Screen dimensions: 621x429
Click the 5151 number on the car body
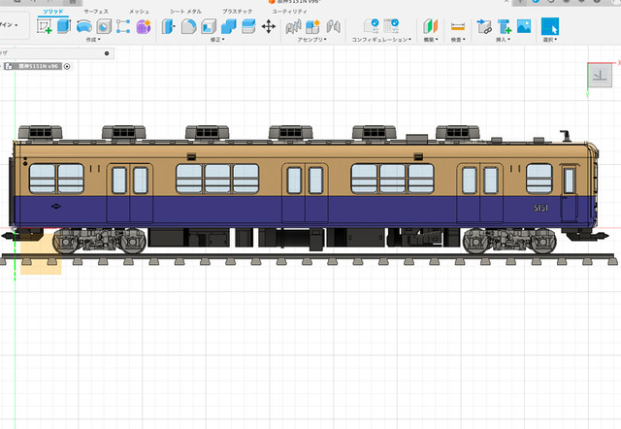point(540,208)
